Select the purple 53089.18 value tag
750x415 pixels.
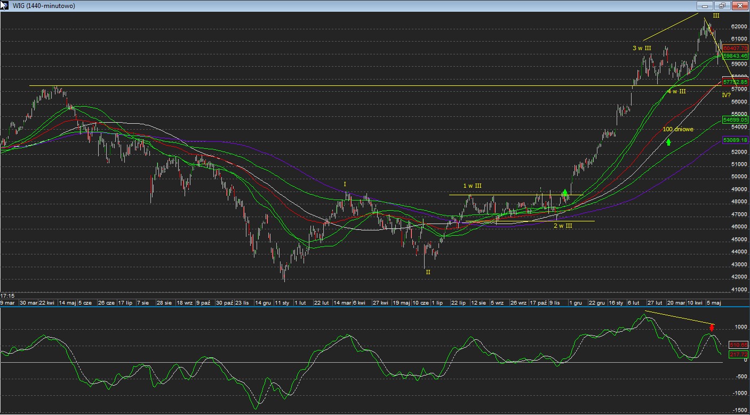tap(735, 140)
